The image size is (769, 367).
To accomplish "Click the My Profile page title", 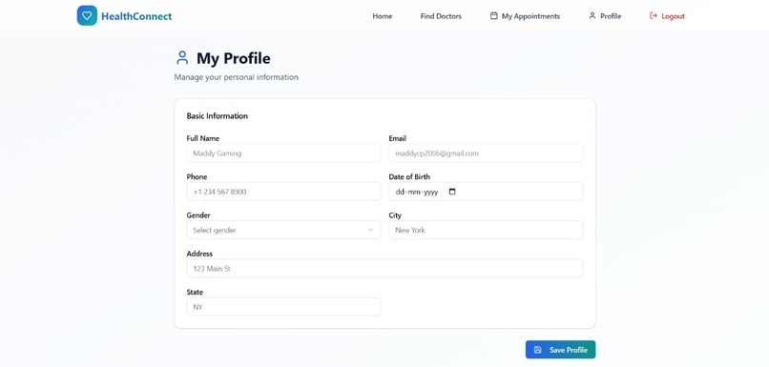I will point(234,58).
